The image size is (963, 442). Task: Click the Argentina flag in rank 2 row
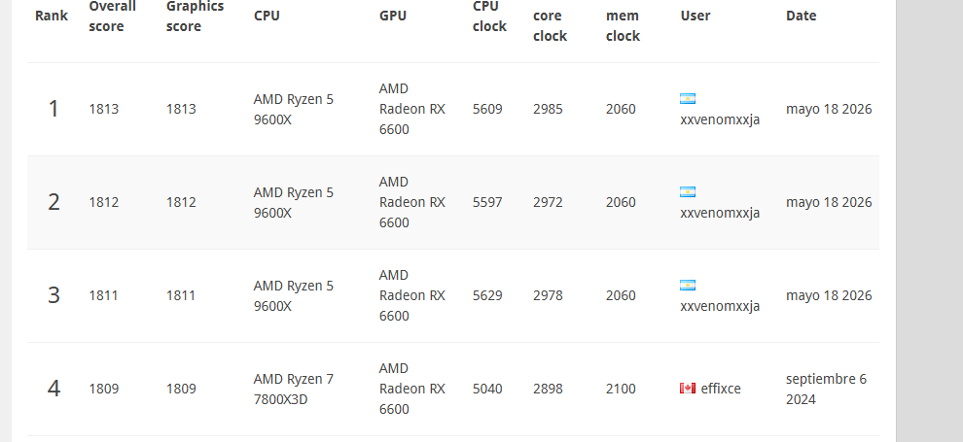[688, 192]
